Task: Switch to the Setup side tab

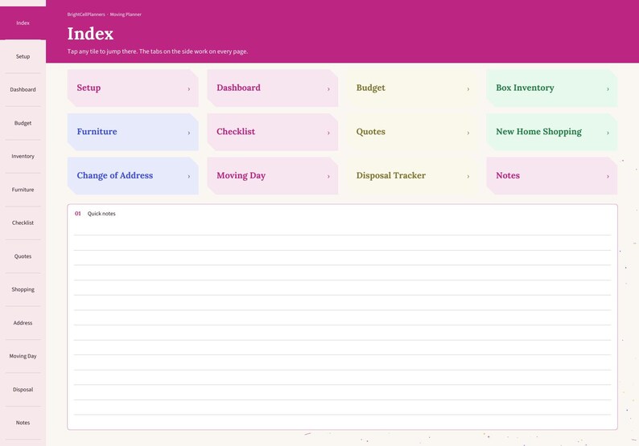Action: pyautogui.click(x=23, y=56)
